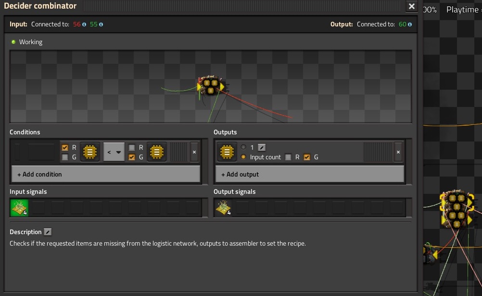Grab the condition row drag handle
The width and height of the screenshot is (482, 296).
178,152
